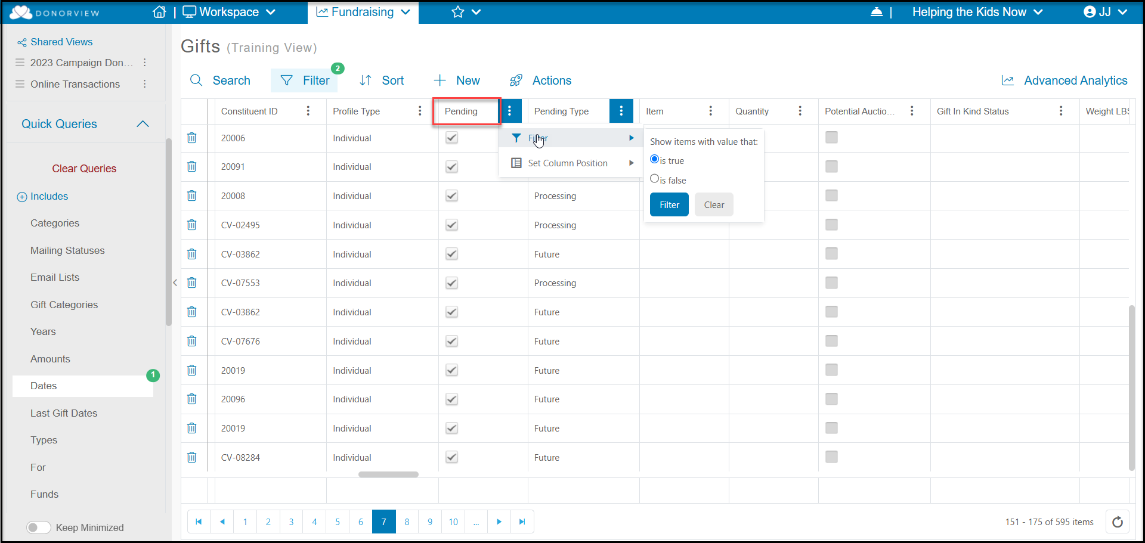Viewport: 1145px width, 543px height.
Task: Toggle Pending checkbox for row CV-07676
Action: (x=452, y=341)
